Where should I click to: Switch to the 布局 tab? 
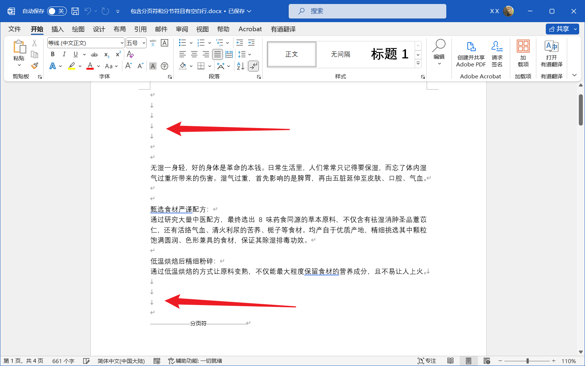click(x=119, y=29)
